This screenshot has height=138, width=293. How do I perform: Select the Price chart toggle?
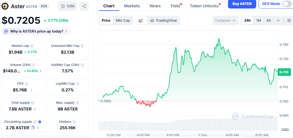pos(106,21)
